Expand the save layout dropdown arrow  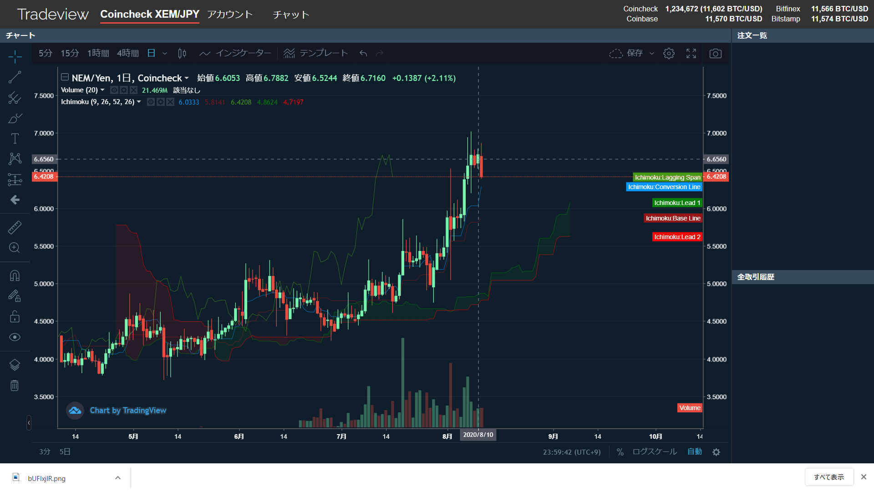tap(652, 53)
